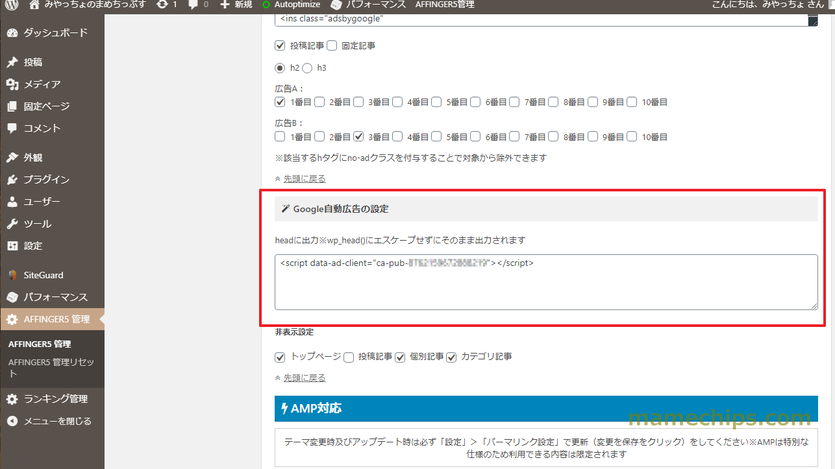Click the adsbygoogle code textarea
This screenshot has height=469, width=835.
[546, 20]
